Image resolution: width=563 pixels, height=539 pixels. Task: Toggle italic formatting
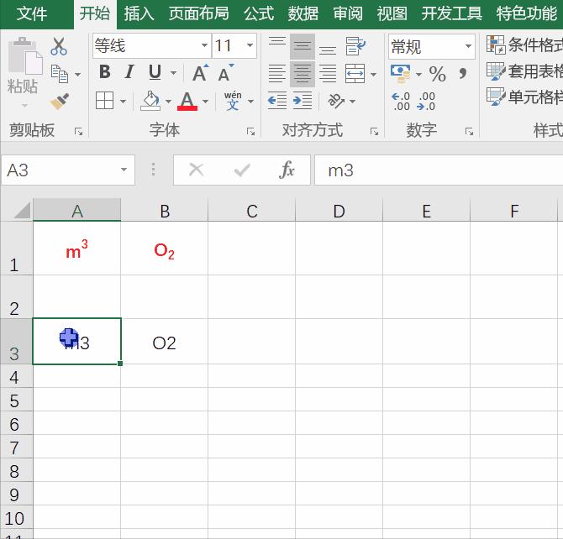click(x=129, y=72)
